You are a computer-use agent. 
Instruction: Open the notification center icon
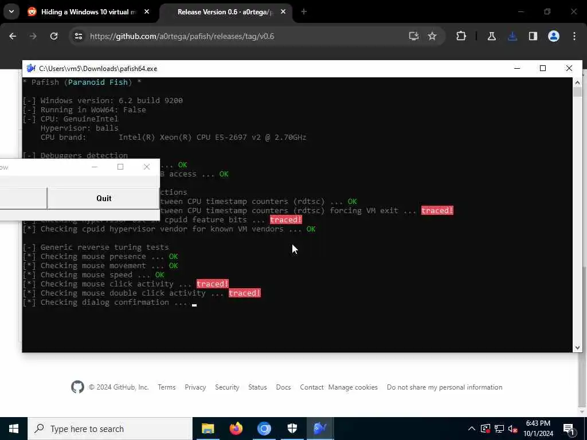(569, 429)
